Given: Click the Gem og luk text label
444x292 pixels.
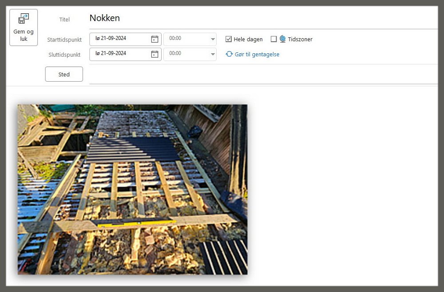Looking at the screenshot, I should pyautogui.click(x=24, y=36).
